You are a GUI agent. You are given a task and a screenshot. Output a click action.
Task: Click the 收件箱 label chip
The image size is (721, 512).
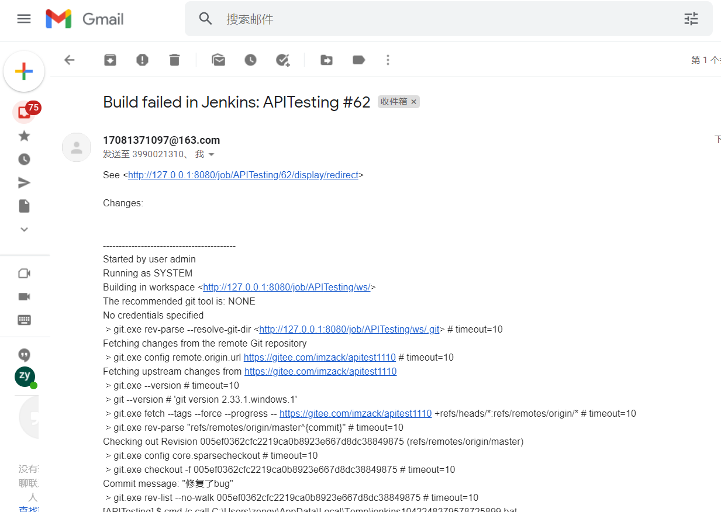pos(394,102)
